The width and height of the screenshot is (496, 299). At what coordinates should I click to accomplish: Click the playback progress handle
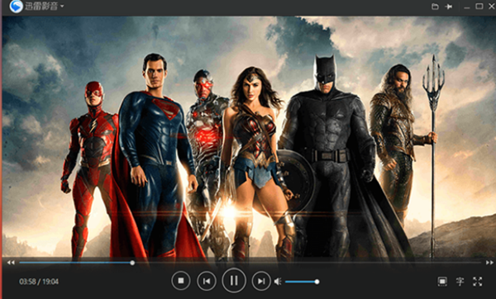pyautogui.click(x=132, y=263)
